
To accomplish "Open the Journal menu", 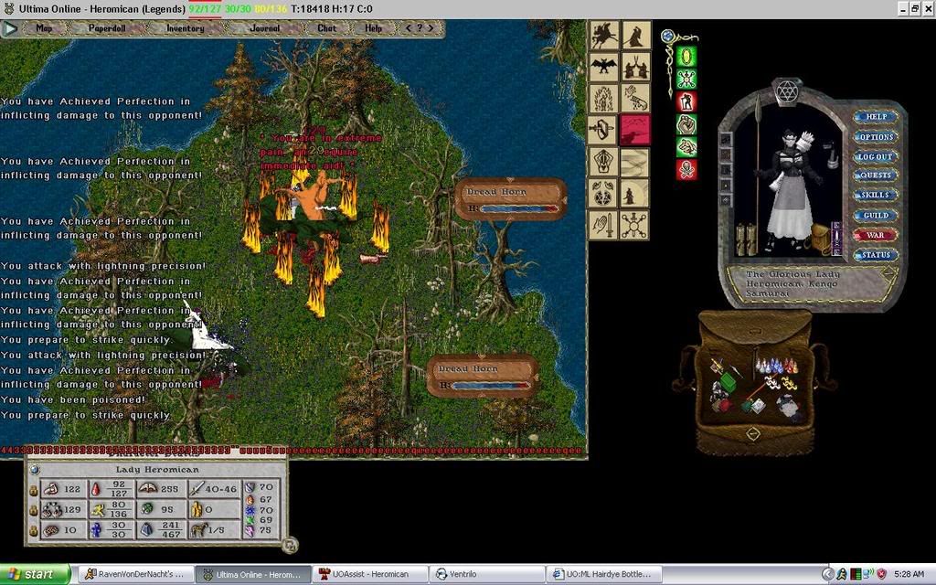I will click(x=264, y=28).
